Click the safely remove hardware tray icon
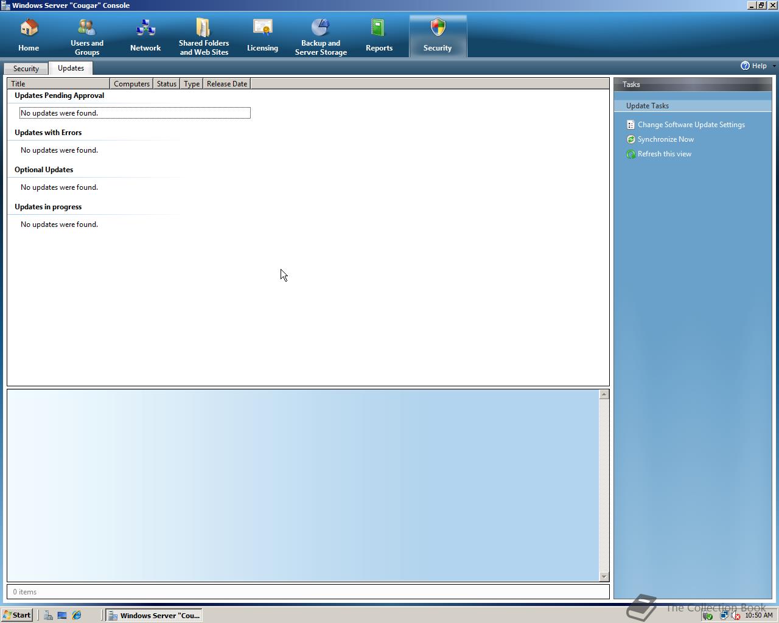Viewport: 779px width, 623px height. [x=707, y=615]
